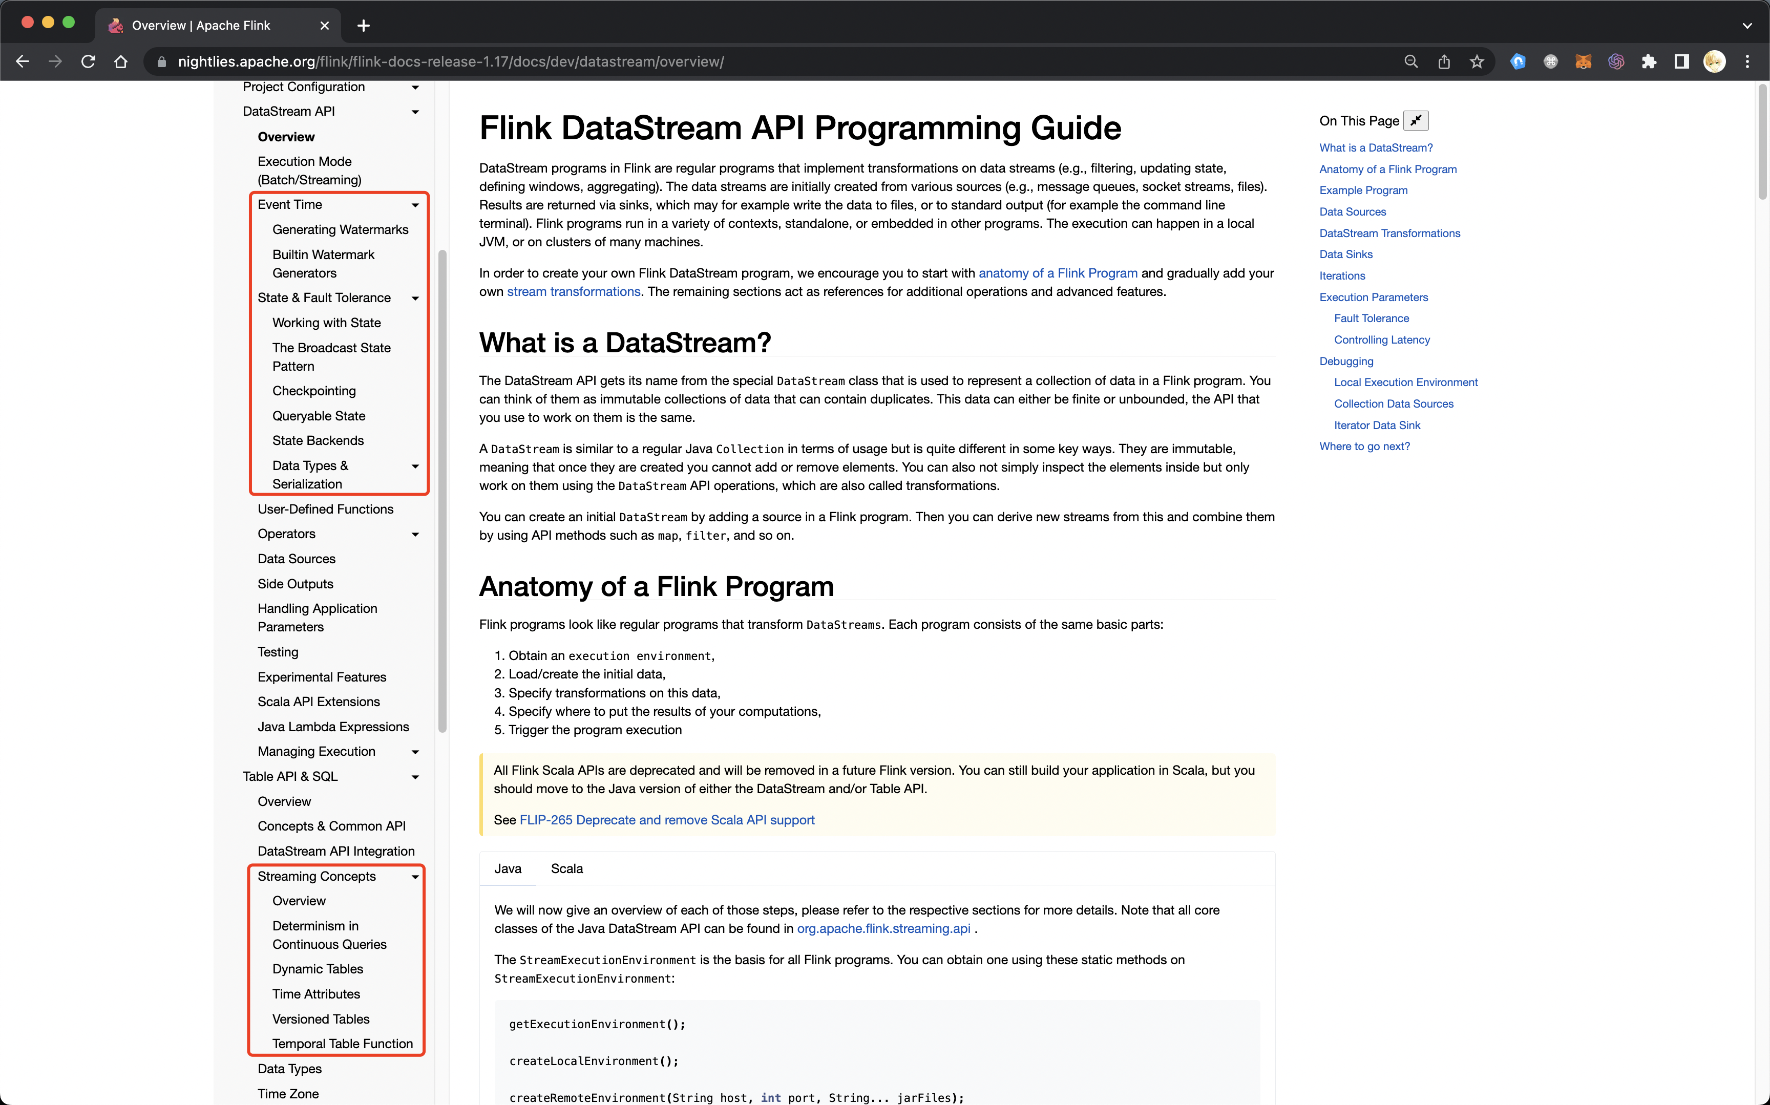The width and height of the screenshot is (1770, 1105).
Task: Open State Backends sidebar entry
Action: [318, 441]
